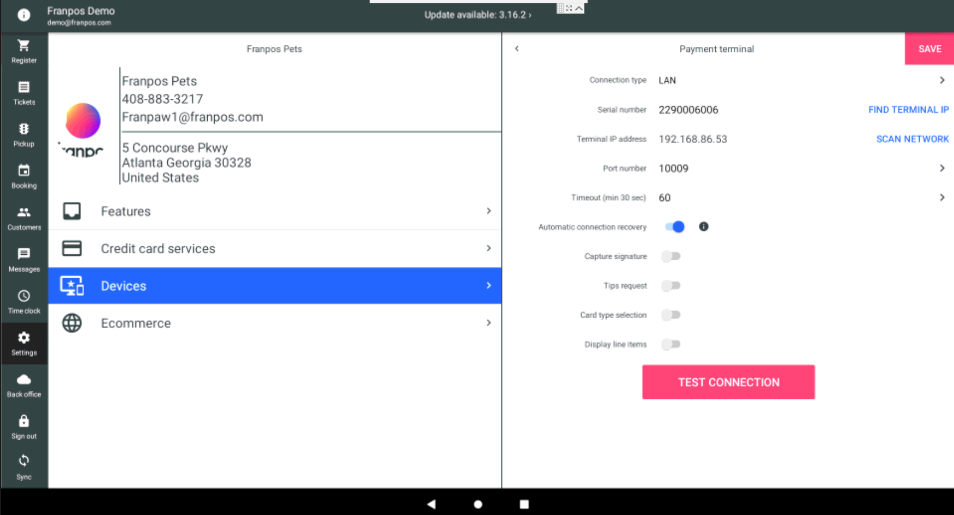Expand Port number chevron
954x515 pixels.
pos(942,168)
